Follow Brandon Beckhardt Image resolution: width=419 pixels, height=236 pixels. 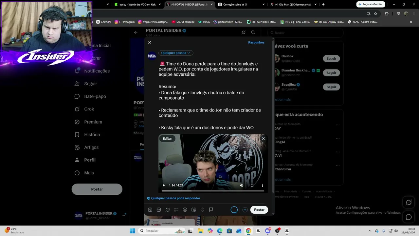tap(331, 72)
